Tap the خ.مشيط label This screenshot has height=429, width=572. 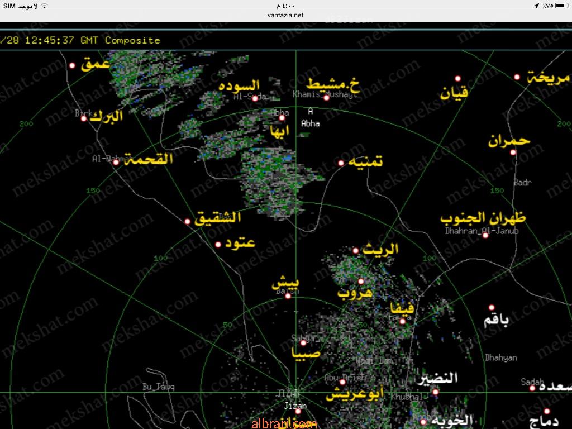[333, 84]
